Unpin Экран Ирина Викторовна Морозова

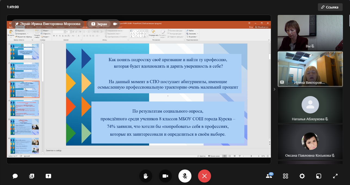click(17, 24)
